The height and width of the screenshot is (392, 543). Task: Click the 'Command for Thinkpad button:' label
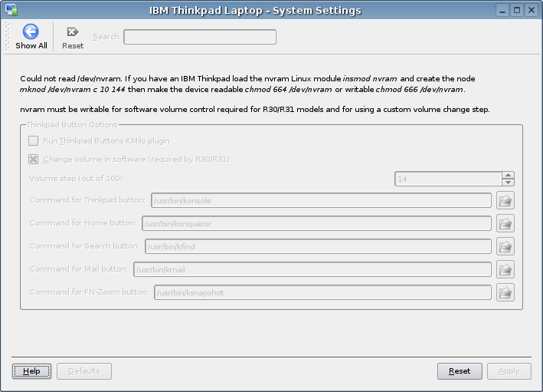tap(87, 199)
